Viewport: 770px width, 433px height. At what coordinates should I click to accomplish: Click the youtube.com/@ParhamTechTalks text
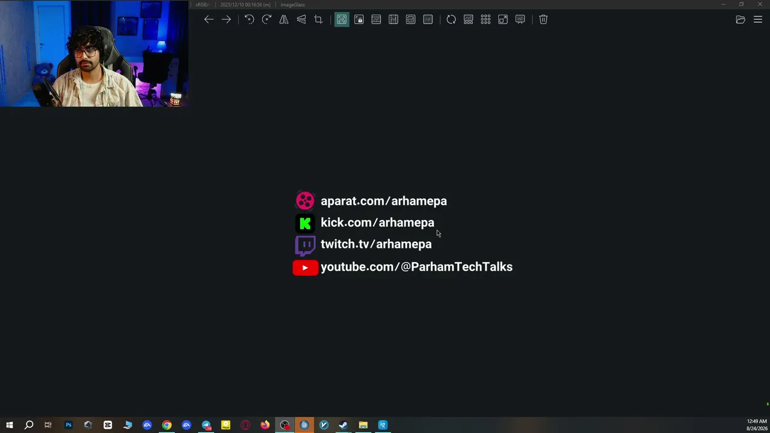(416, 267)
